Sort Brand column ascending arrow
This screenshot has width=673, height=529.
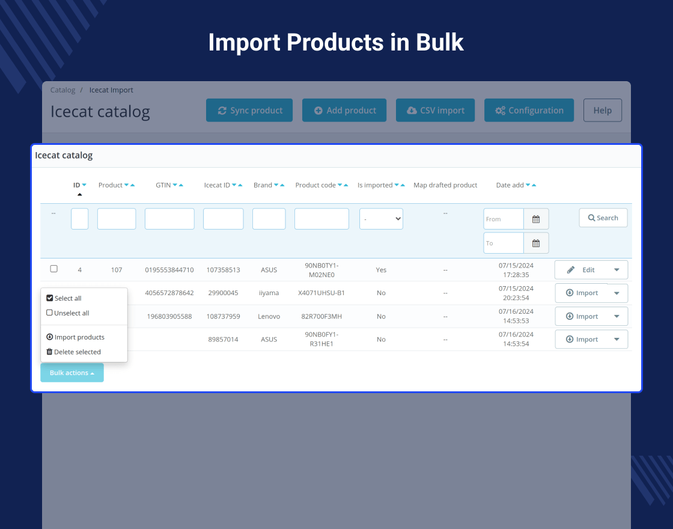(282, 185)
